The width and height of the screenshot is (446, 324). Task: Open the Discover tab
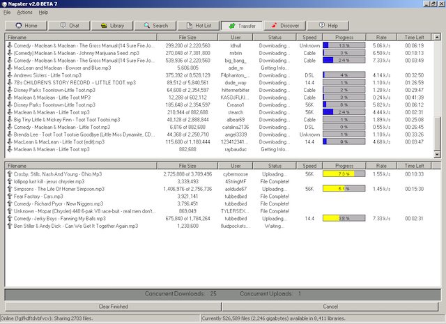click(x=285, y=26)
